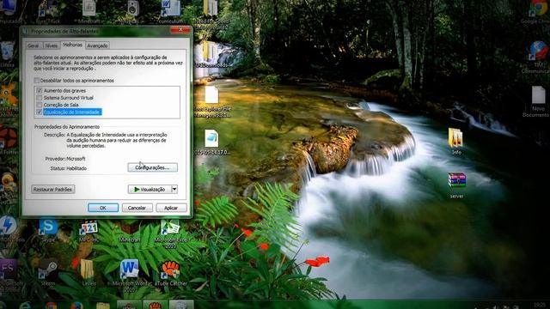Expand the Visualização dropdown arrow

[x=174, y=189]
